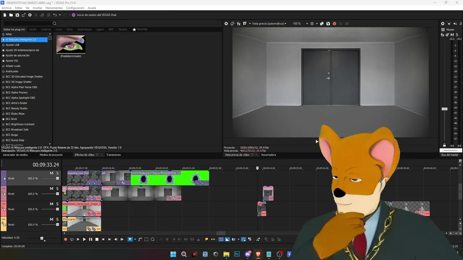Select the envelope edit tool
This screenshot has height=260, width=463.
140,239
